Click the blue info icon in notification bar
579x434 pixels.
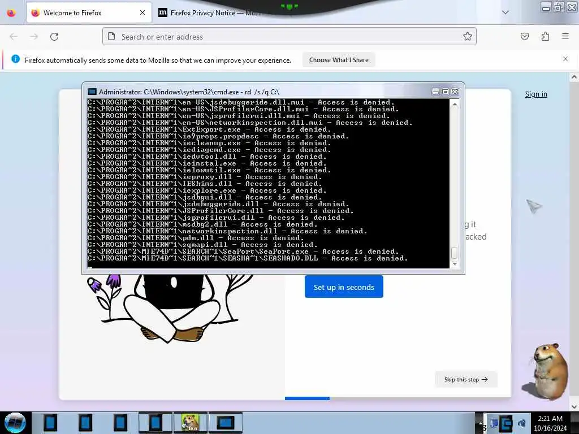(15, 59)
